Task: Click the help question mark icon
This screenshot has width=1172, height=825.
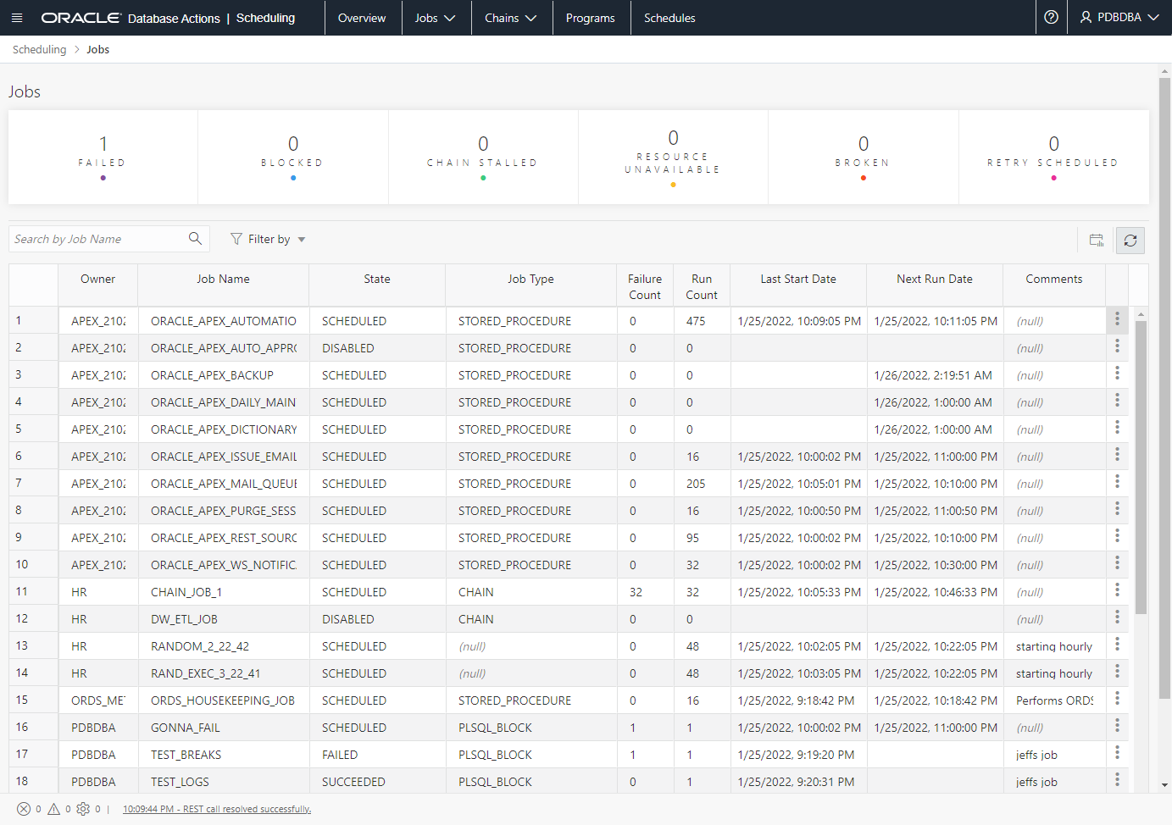Action: tap(1051, 18)
